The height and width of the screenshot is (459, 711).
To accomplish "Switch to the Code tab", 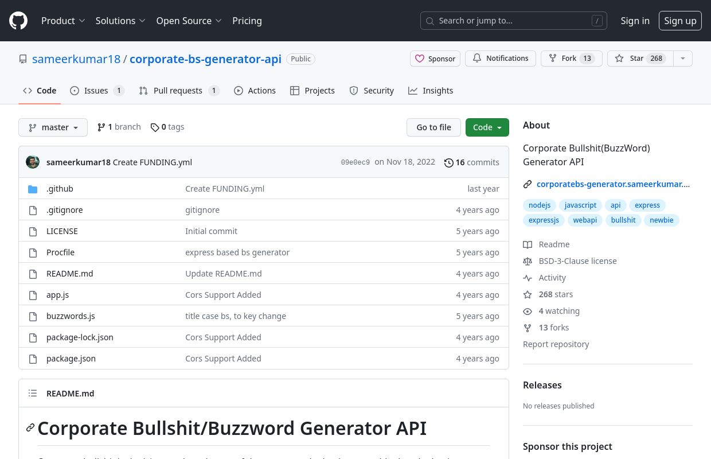I will click(x=40, y=91).
